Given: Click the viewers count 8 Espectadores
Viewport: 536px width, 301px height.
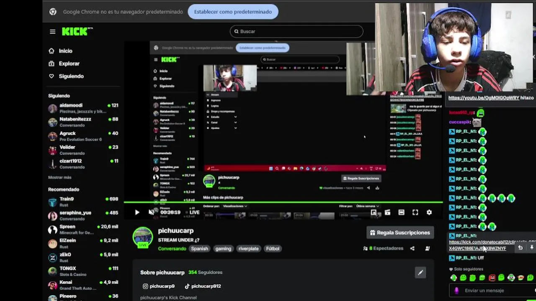Looking at the screenshot, I should click(x=383, y=248).
